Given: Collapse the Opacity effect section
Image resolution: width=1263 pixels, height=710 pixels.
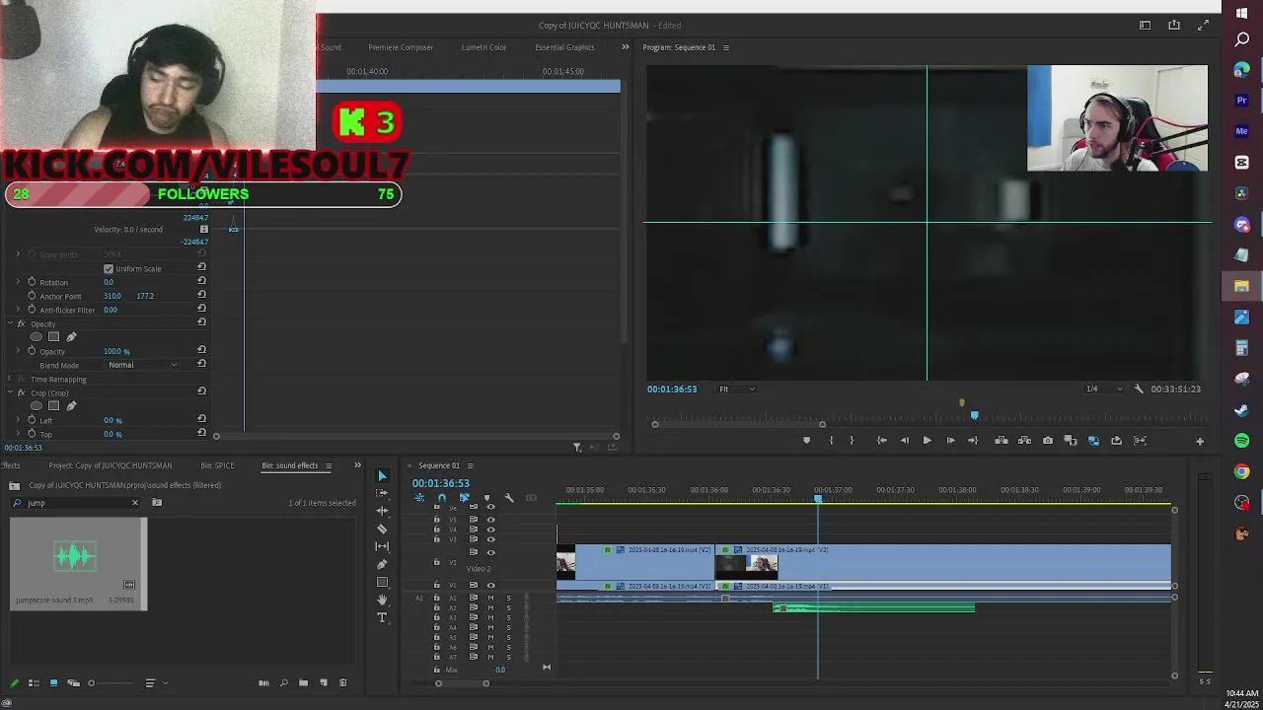Looking at the screenshot, I should point(9,323).
